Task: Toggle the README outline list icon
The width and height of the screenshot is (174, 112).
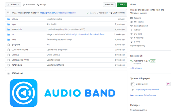Action: (9, 73)
